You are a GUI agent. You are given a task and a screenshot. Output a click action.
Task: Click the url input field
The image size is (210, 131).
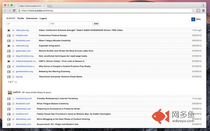click(28, 24)
